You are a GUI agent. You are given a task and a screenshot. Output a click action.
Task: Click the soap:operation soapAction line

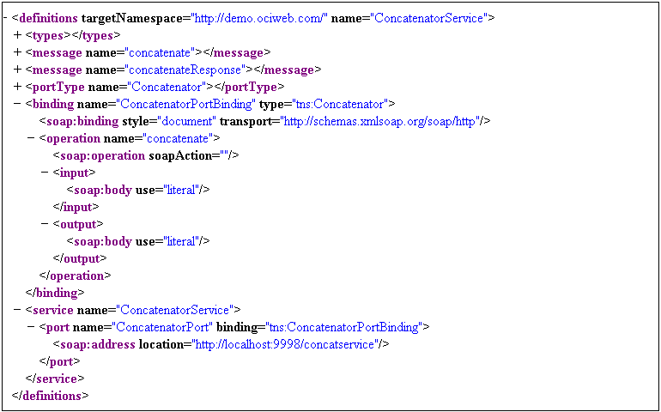(146, 155)
